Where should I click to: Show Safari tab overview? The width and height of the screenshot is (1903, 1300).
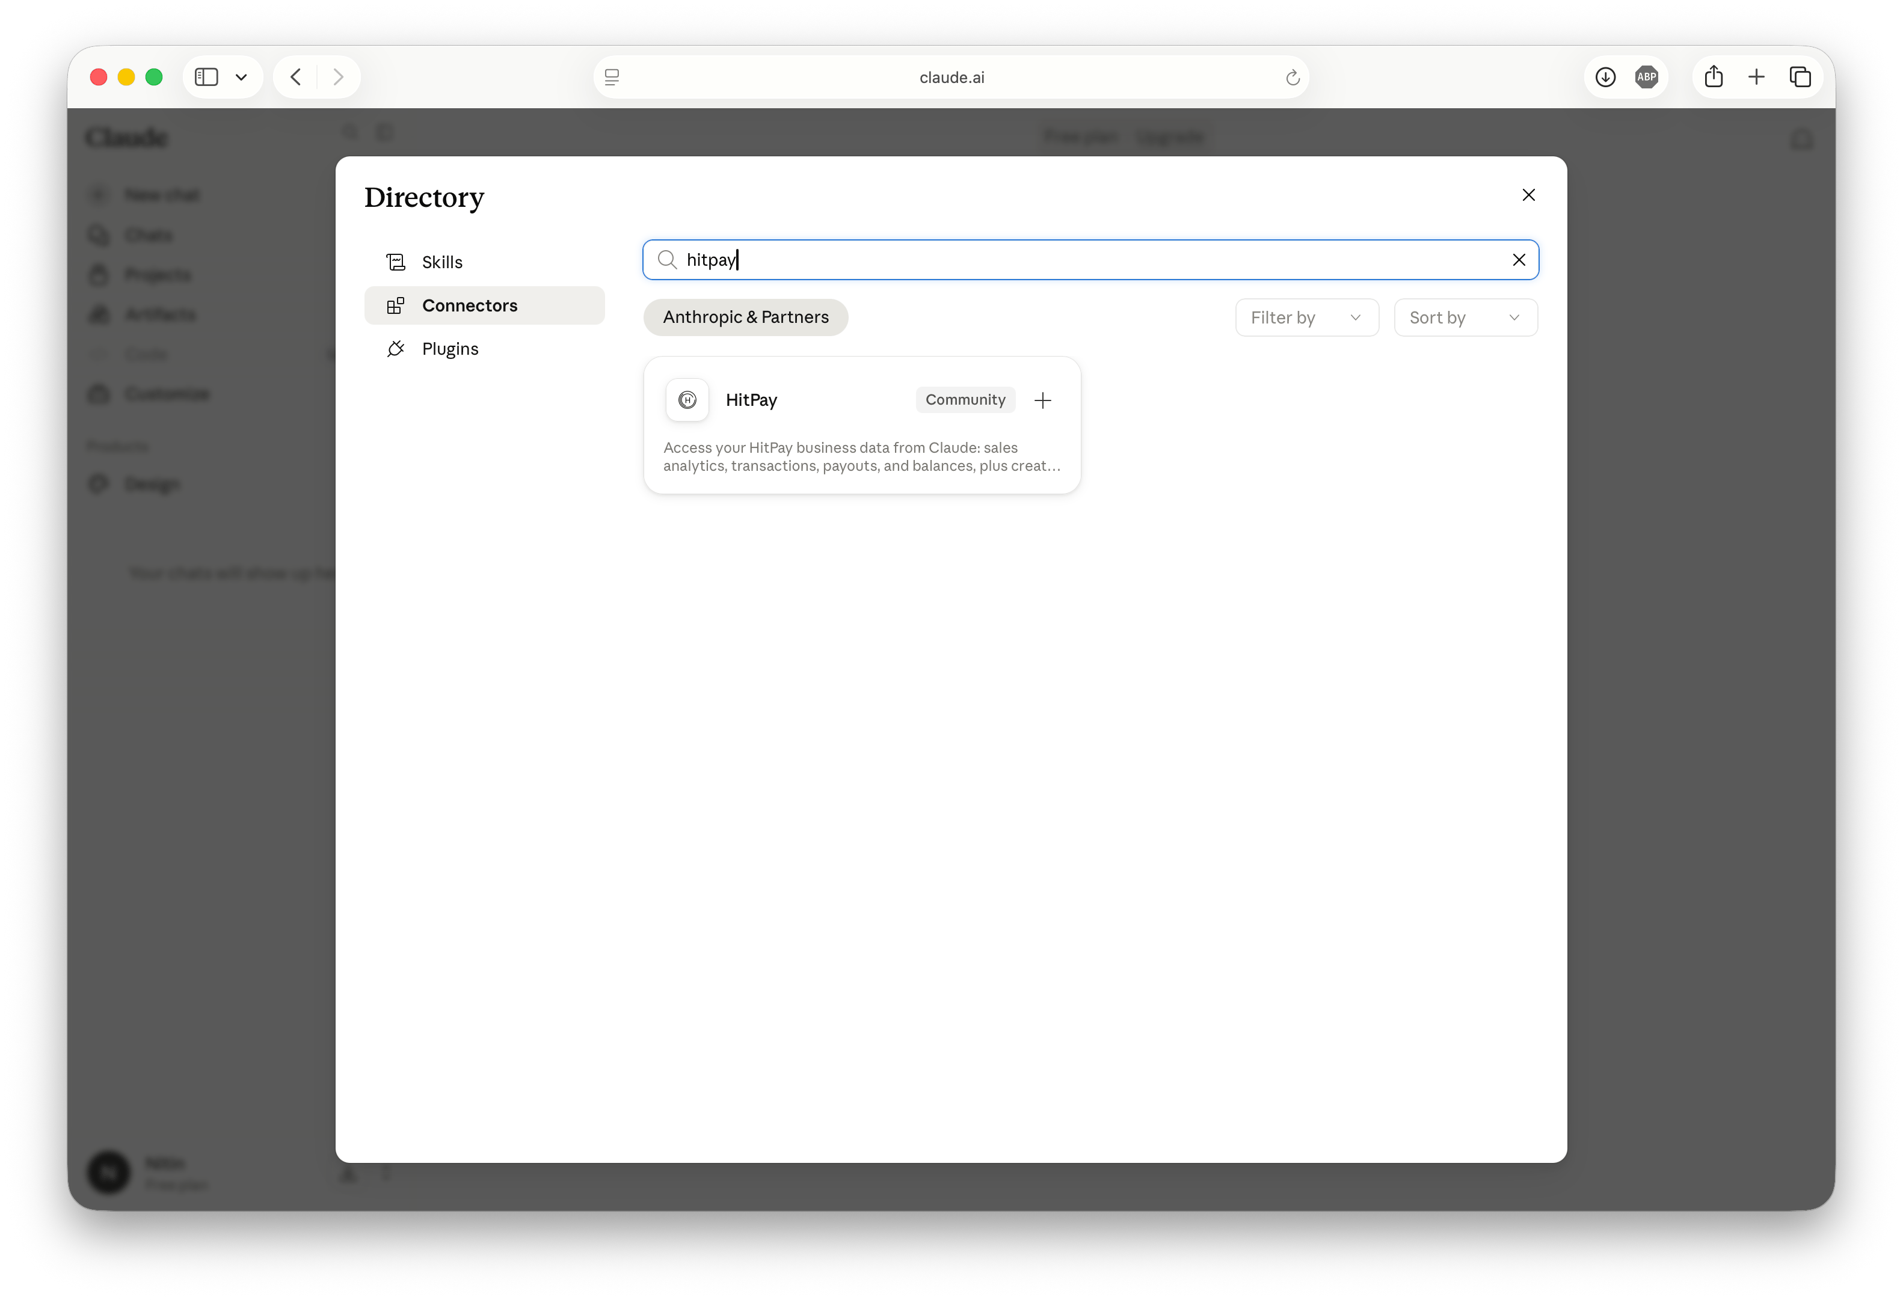[1800, 77]
